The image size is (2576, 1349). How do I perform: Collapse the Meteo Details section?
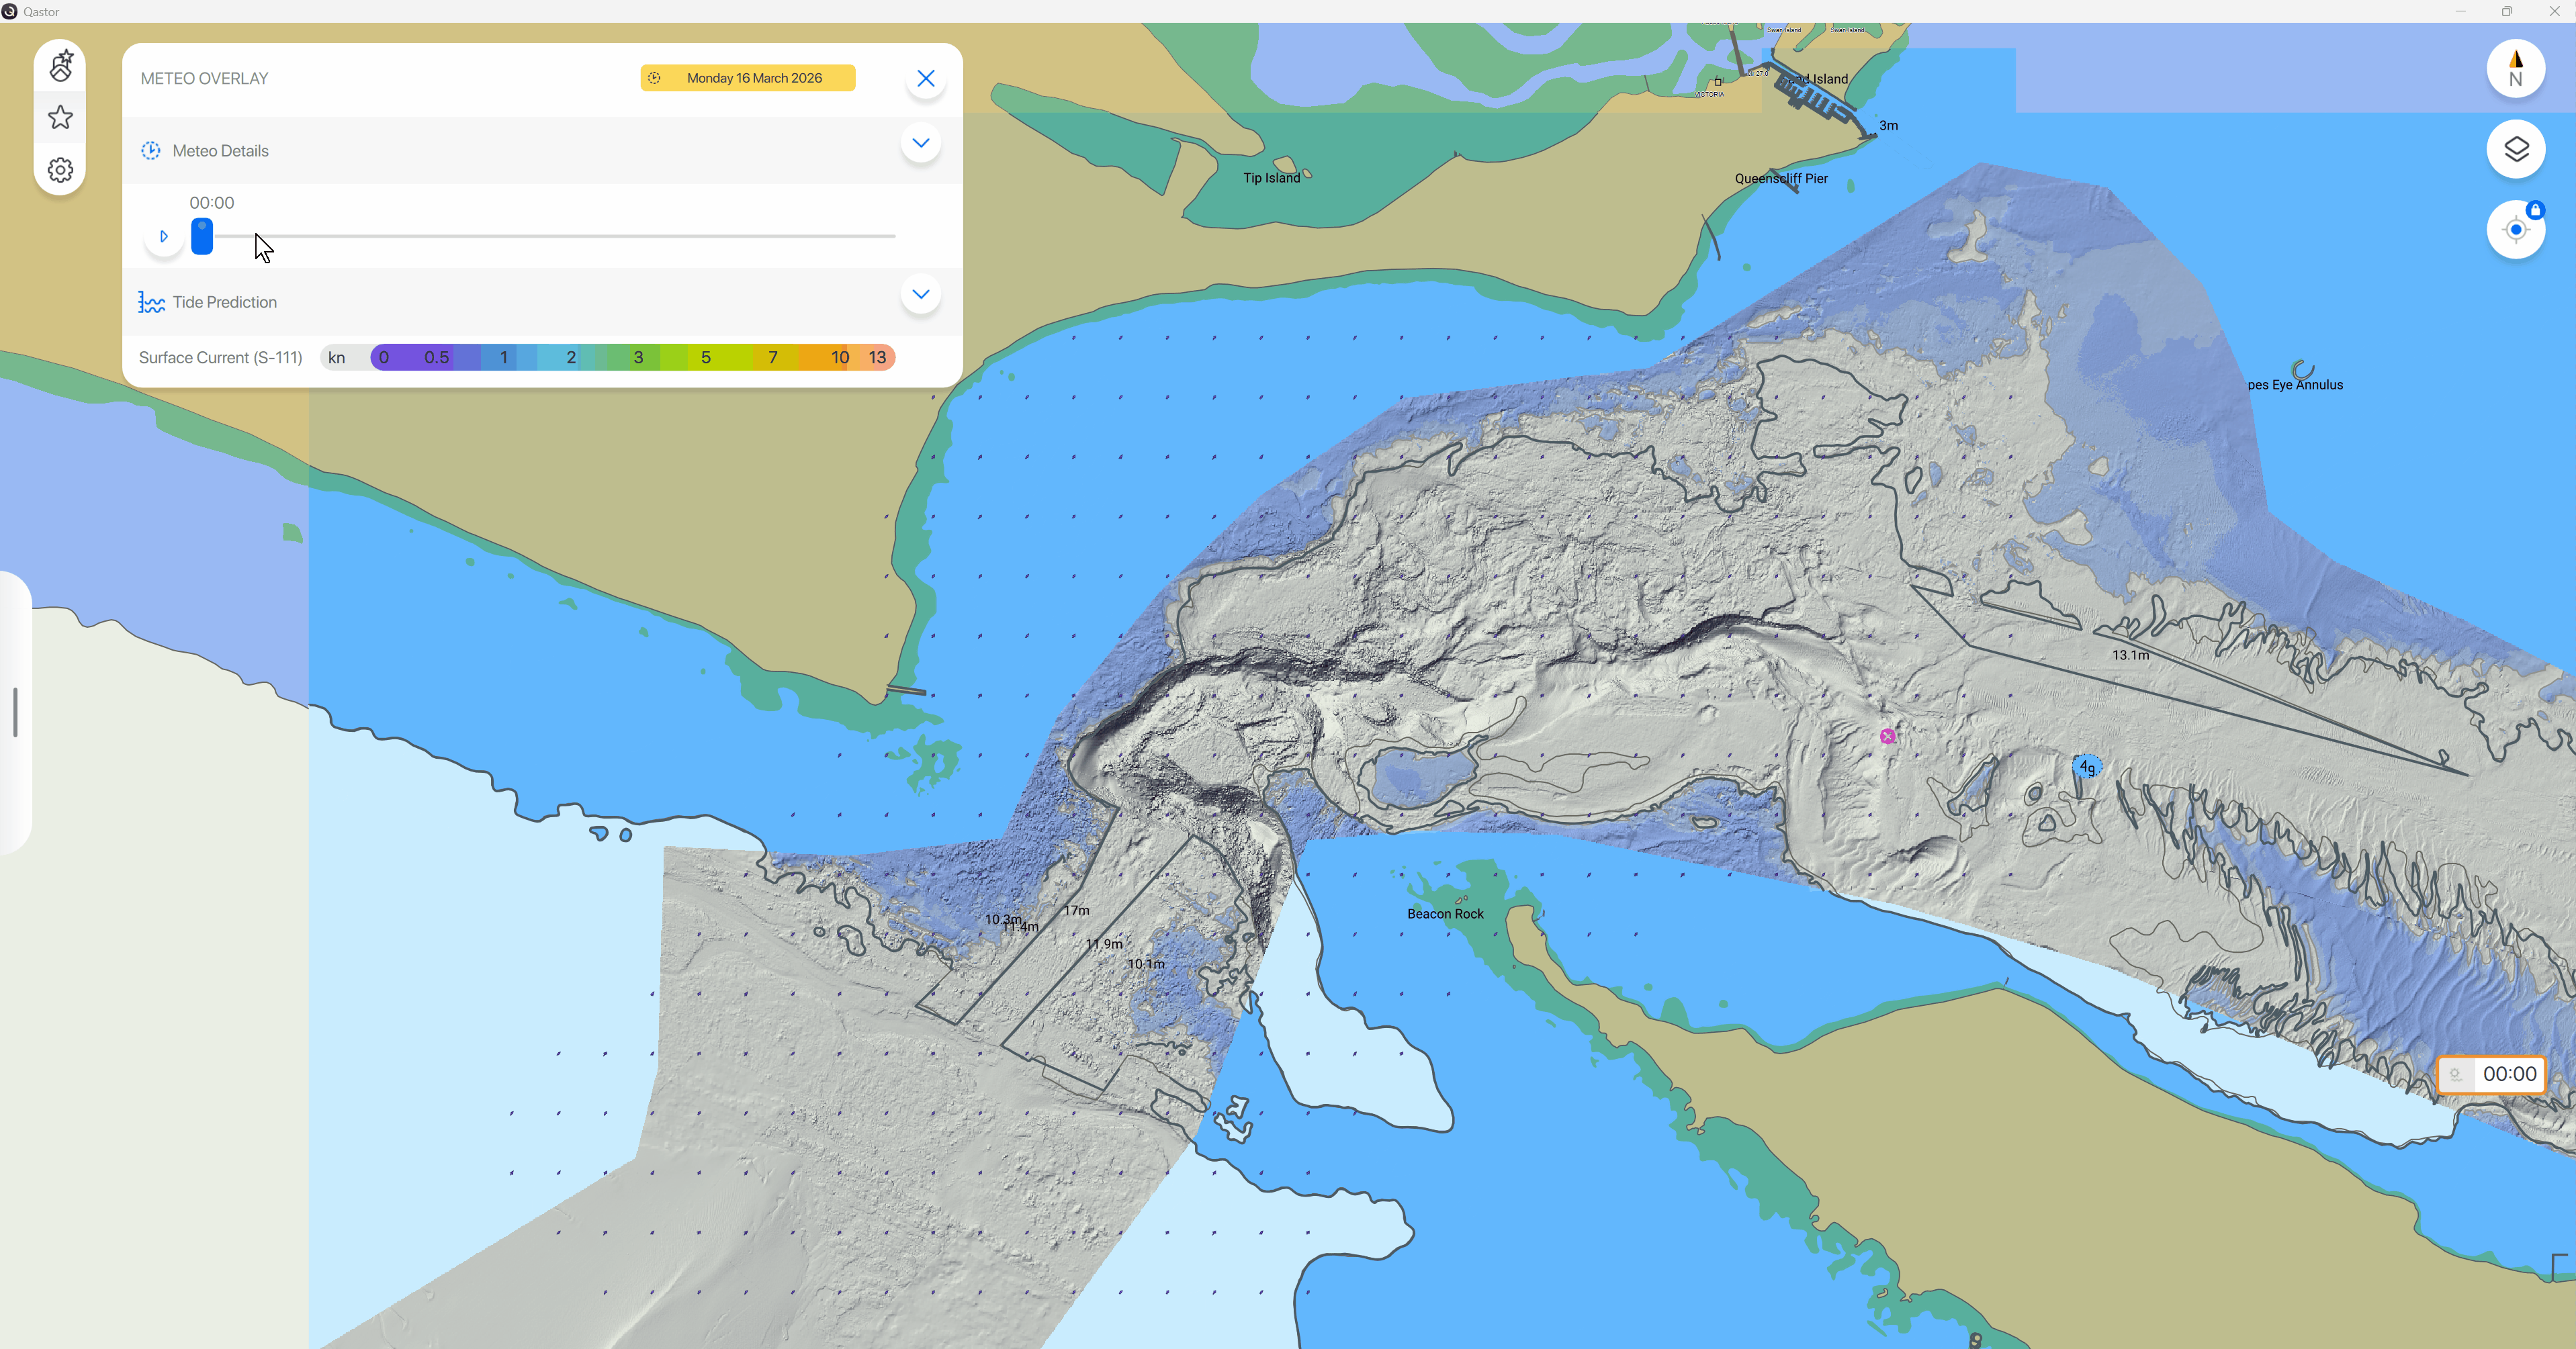pyautogui.click(x=920, y=142)
